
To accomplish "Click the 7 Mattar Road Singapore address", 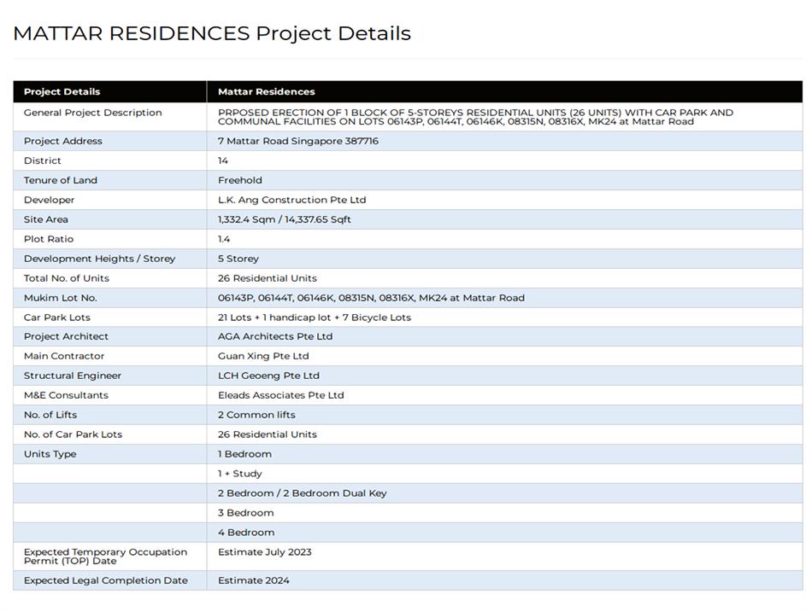I will [x=297, y=141].
